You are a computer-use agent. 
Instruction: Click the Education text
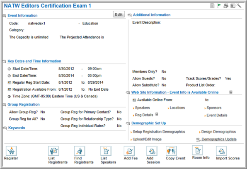tap(90, 24)
